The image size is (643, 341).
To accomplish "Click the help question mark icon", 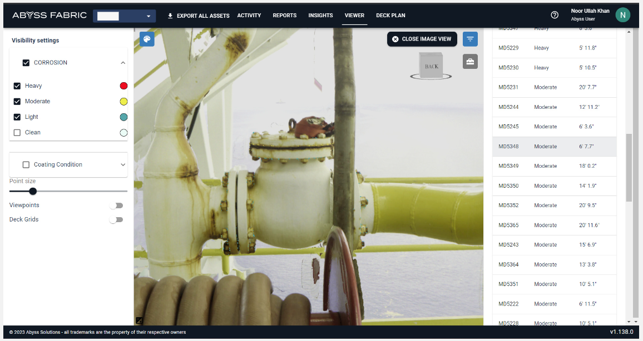I will click(x=554, y=15).
